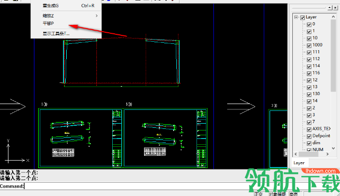This screenshot has width=340, height=196.
Task: Close the layer panel with x button
Action: 335,8
